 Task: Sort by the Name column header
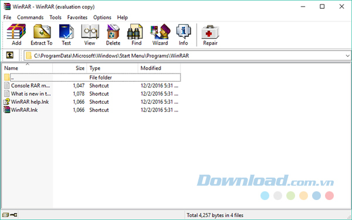(28, 68)
